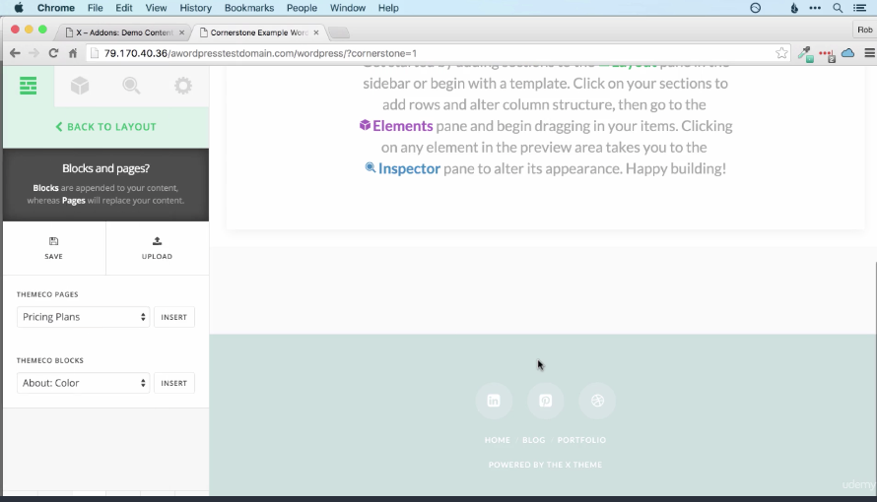The height and width of the screenshot is (502, 877).
Task: Open the Bookmarks menu
Action: click(x=249, y=8)
